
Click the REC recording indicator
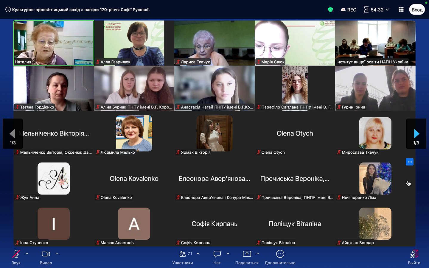click(x=349, y=10)
